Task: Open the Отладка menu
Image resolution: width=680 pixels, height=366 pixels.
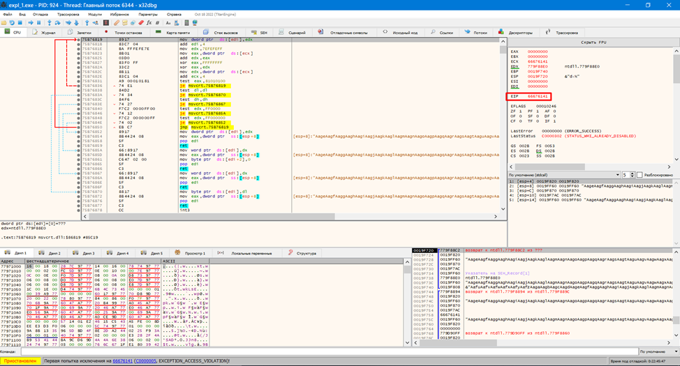Action: (40, 14)
